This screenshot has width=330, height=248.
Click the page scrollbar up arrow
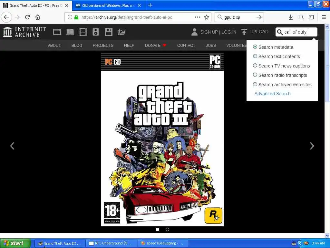327,27
